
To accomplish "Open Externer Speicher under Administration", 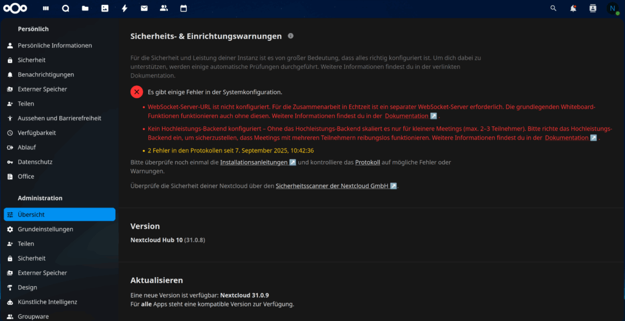I will [60, 273].
